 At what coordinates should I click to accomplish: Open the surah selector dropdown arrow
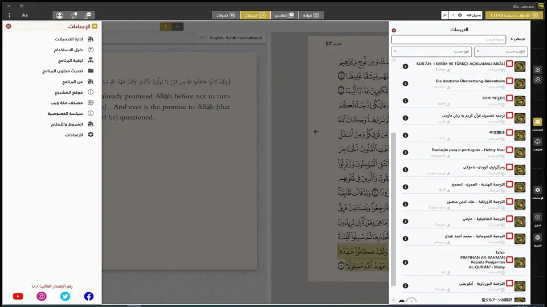click(453, 15)
